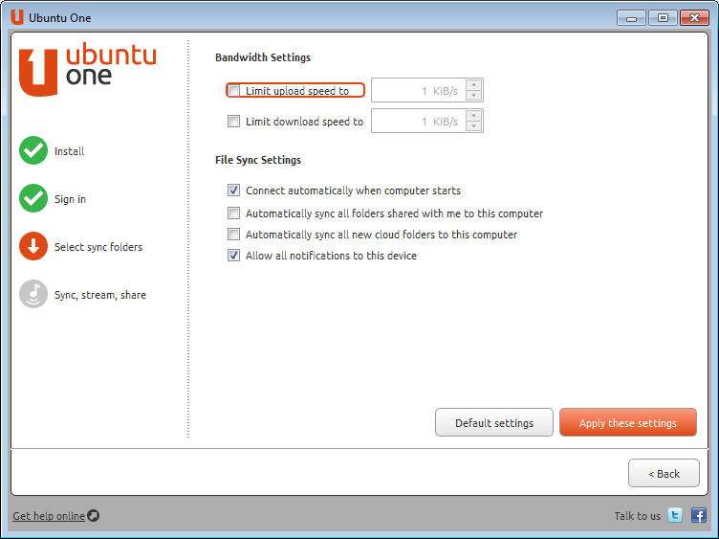Increase download speed limit with up arrow
Screen dimensions: 719x539
(473, 116)
